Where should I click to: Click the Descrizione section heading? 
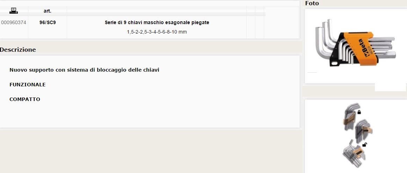tap(18, 50)
